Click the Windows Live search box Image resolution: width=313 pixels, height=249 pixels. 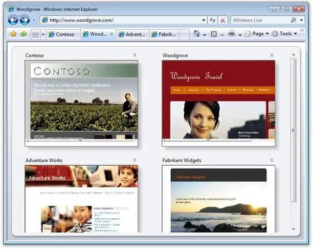[259, 20]
